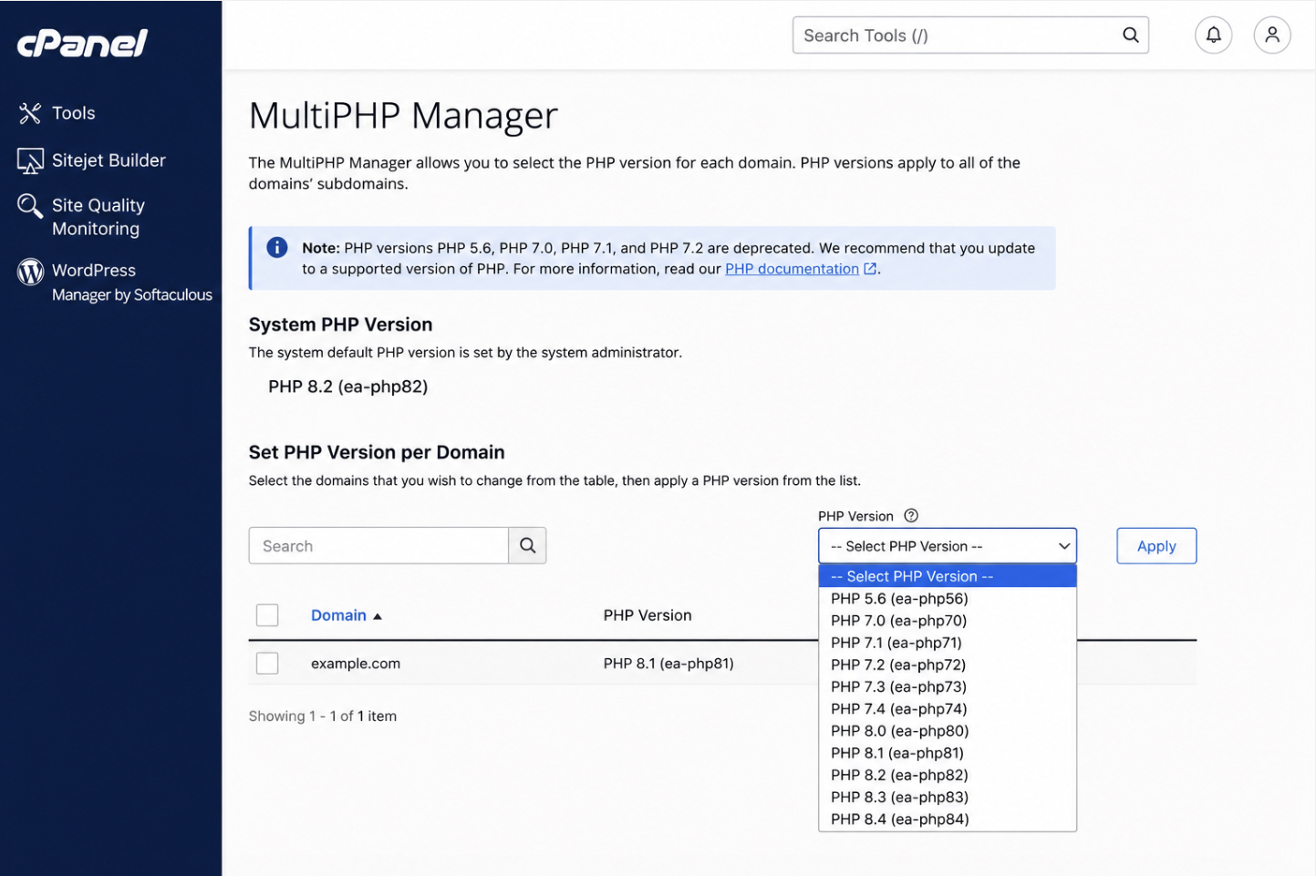The width and height of the screenshot is (1316, 876).
Task: Click the domain search magnifier button
Action: click(527, 545)
